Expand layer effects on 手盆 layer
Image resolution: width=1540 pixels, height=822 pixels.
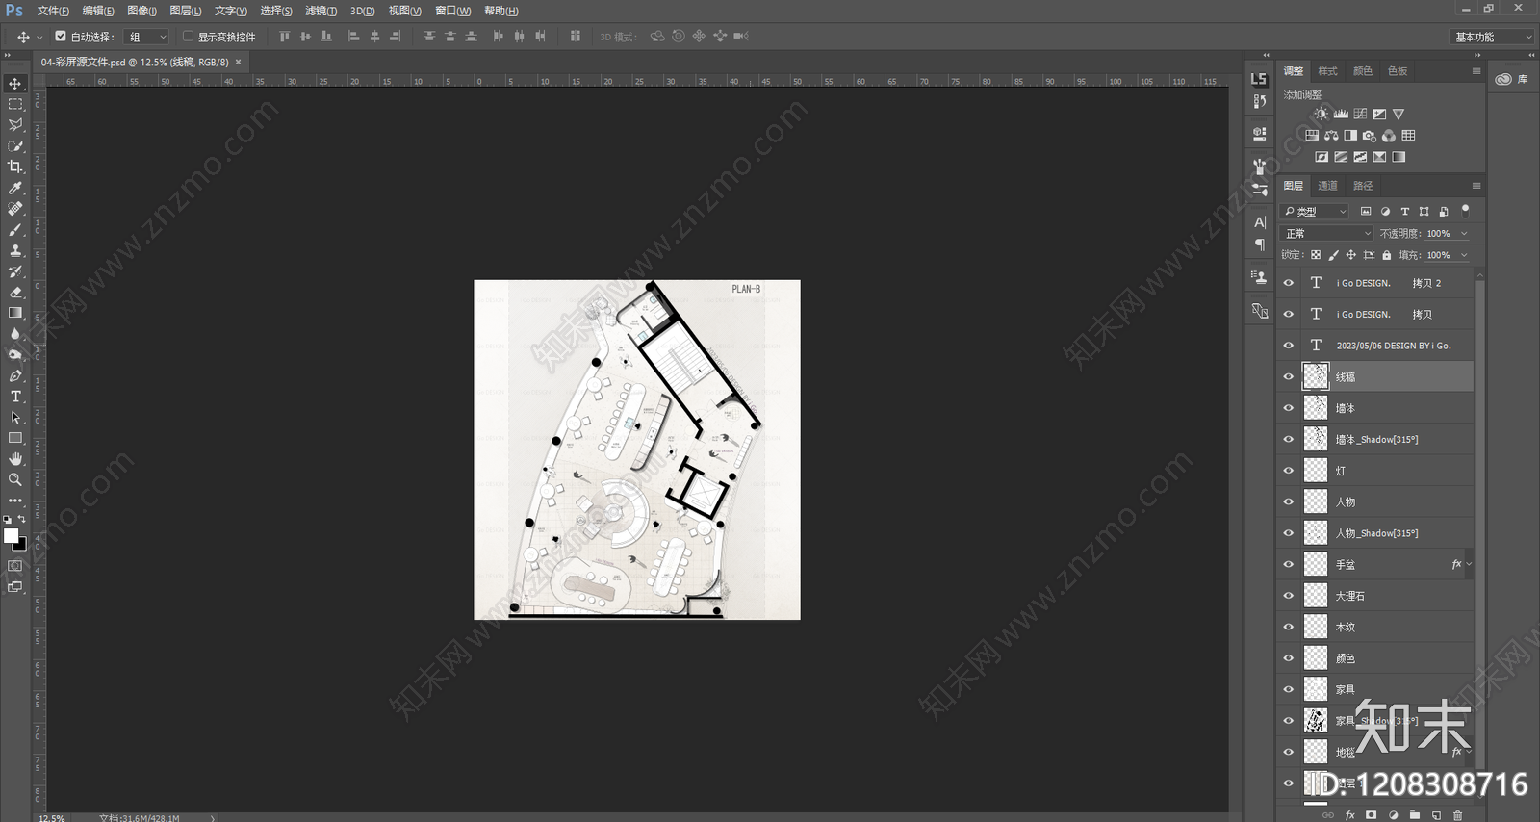click(x=1468, y=564)
